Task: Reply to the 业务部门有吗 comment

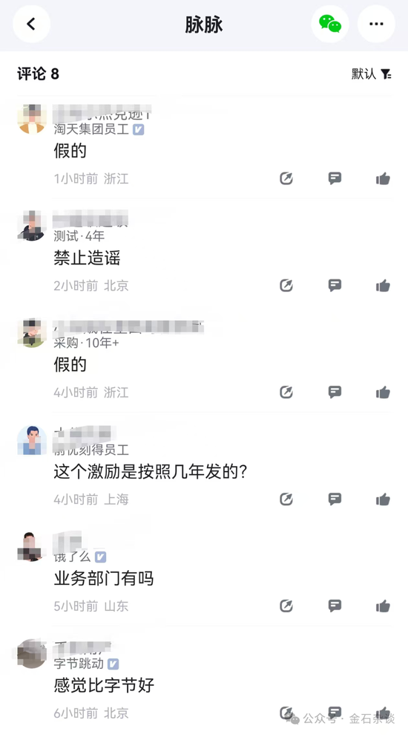Action: pos(335,606)
